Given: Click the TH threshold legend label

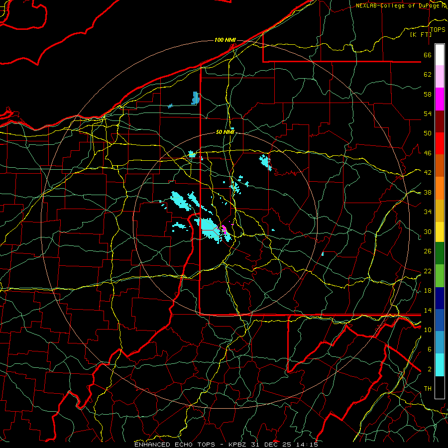Looking at the screenshot, I should 428,389.
